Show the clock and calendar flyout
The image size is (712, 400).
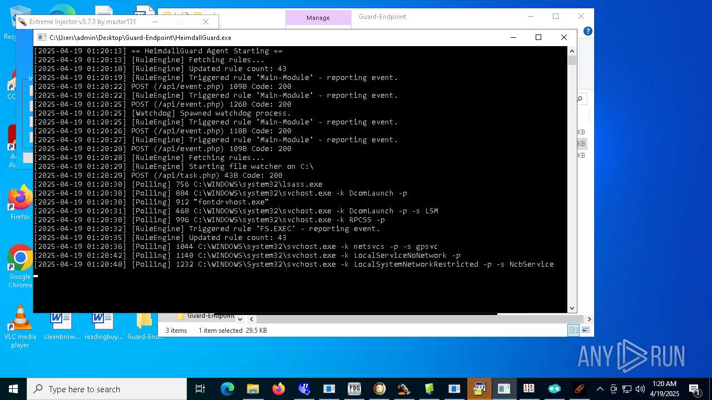click(x=665, y=389)
